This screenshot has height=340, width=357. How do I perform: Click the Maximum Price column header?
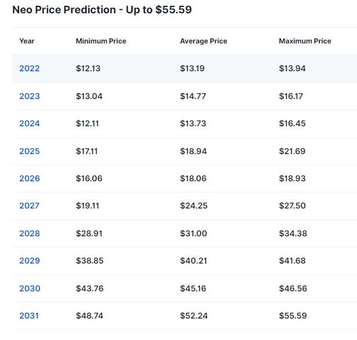pyautogui.click(x=305, y=41)
